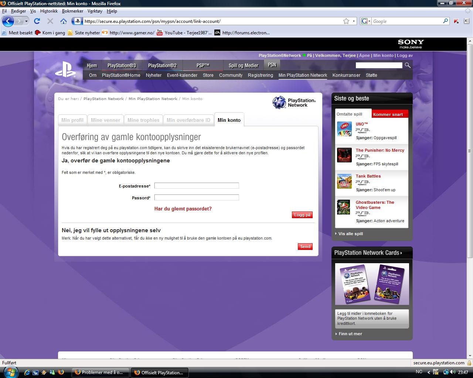The height and width of the screenshot is (378, 473).
Task: Open the PlayStation Network Cards header
Action: (x=368, y=253)
